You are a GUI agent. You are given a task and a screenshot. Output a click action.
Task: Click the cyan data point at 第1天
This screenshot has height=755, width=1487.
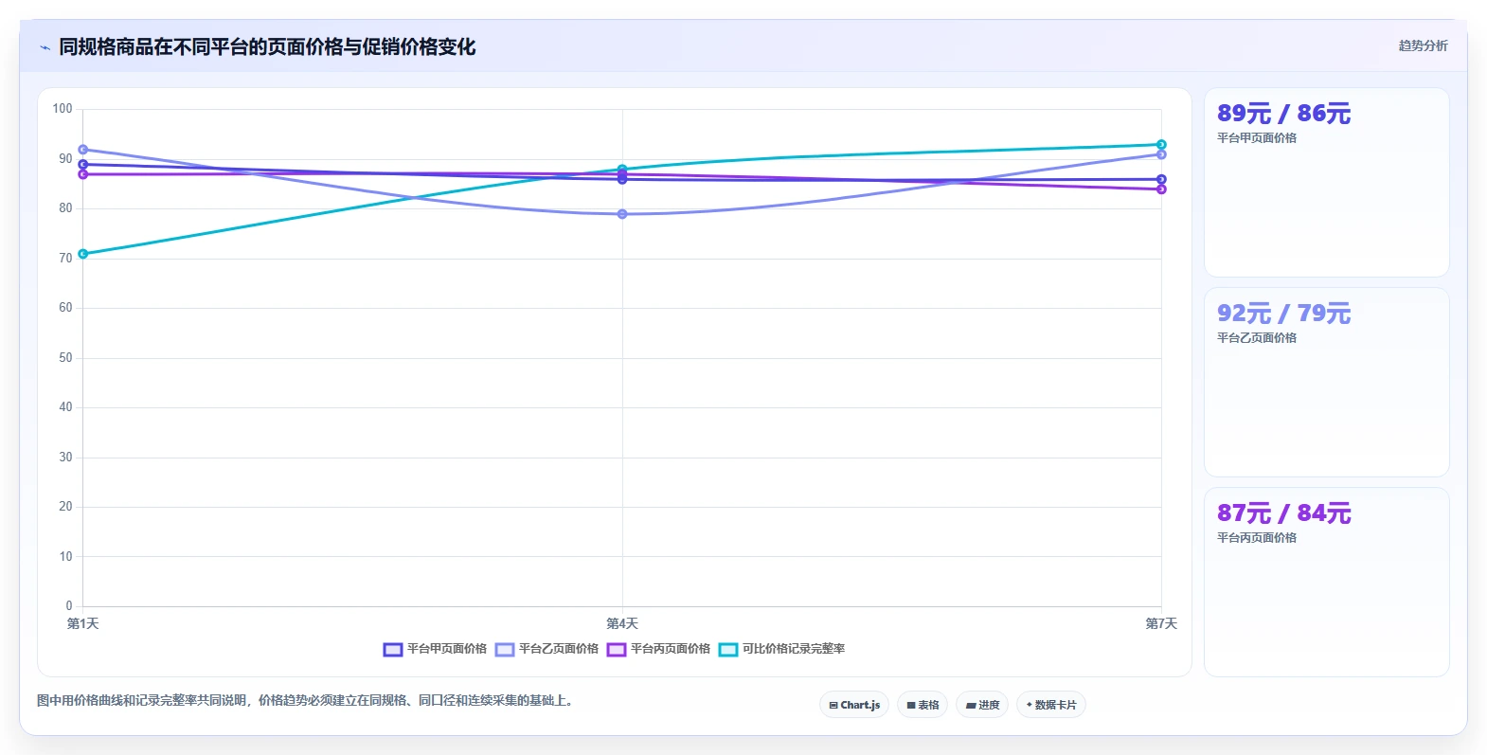83,254
